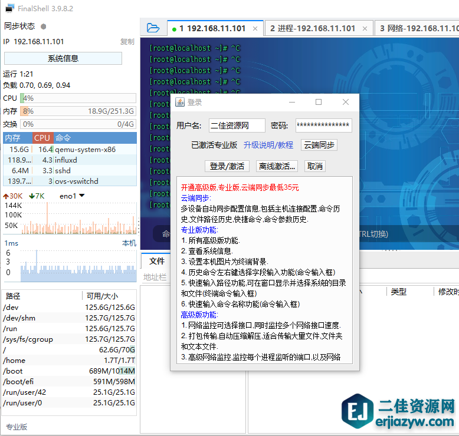Click the 交换 swap usage bar

(78, 124)
